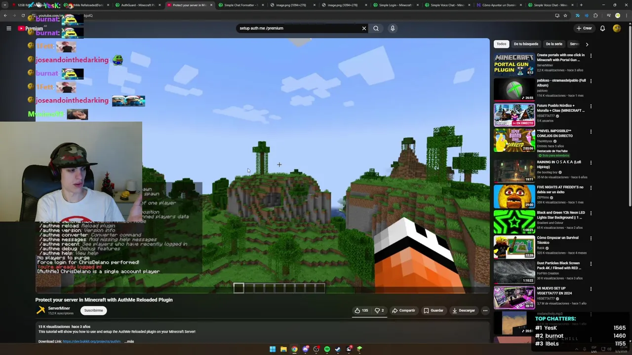
Task: Subscribe to ServerMiner with Suscribirme
Action: (x=93, y=311)
